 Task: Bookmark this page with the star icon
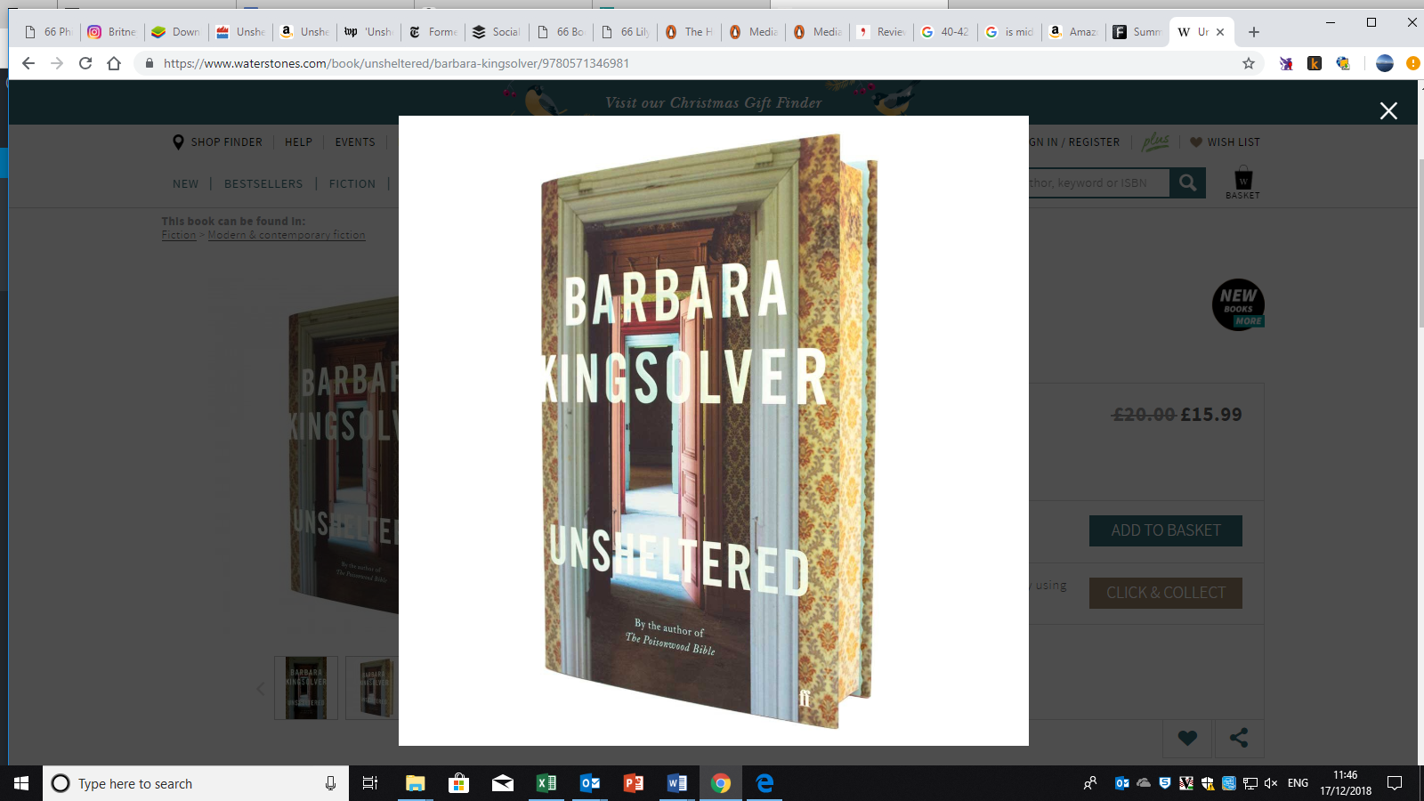point(1249,63)
